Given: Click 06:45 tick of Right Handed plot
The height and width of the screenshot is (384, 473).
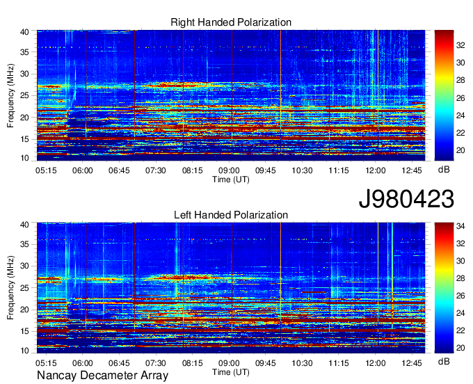Looking at the screenshot, I should point(119,170).
